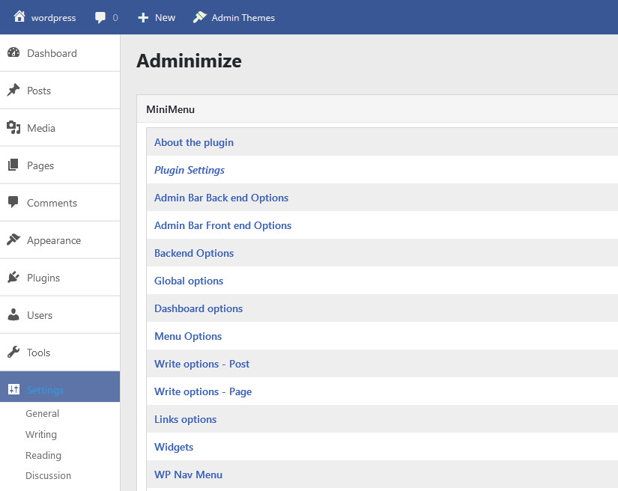Image resolution: width=618 pixels, height=491 pixels.
Task: Click the Pages icon in sidebar
Action: [13, 165]
